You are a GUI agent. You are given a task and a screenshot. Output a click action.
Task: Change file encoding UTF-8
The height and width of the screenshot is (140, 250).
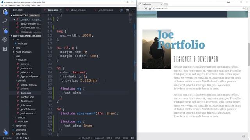[x=109, y=138]
